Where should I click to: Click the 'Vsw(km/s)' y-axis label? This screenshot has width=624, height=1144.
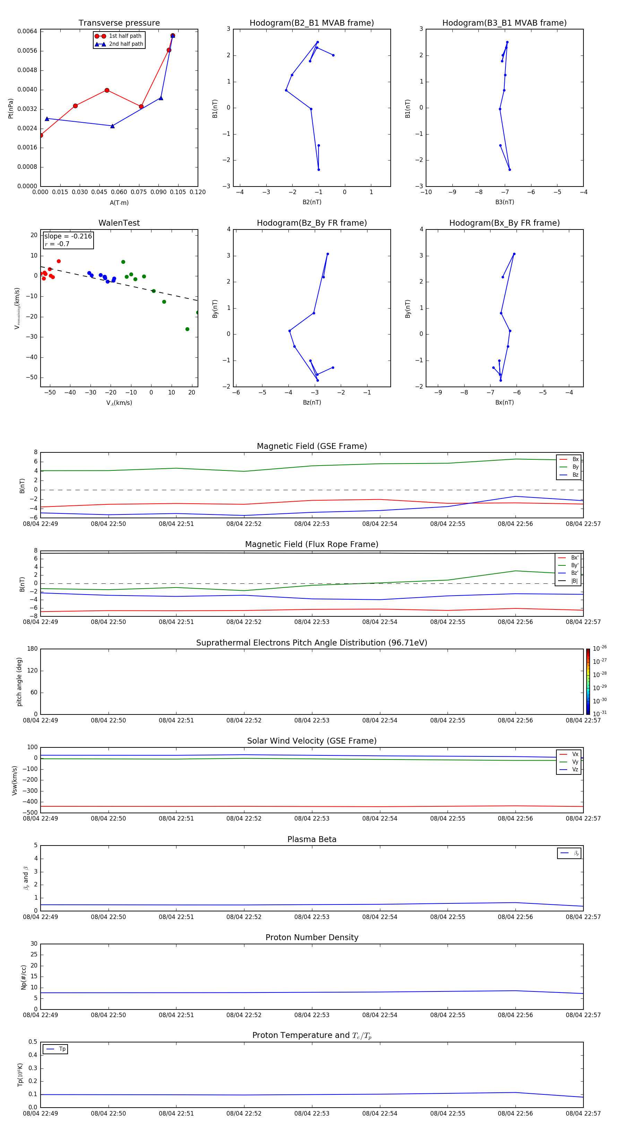15,780
